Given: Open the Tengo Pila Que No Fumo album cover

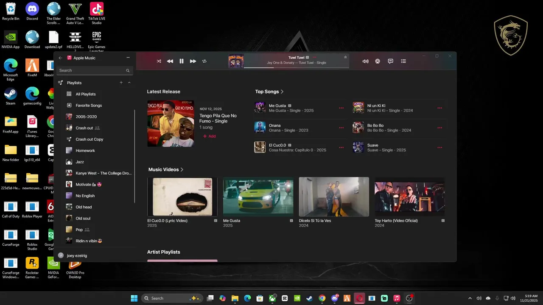Looking at the screenshot, I should tap(171, 123).
